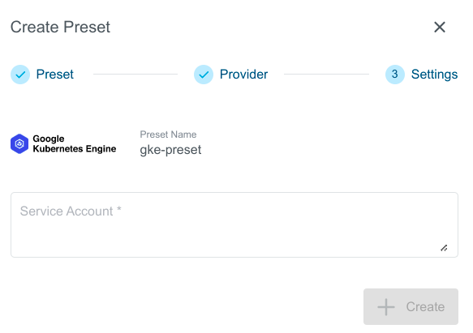Click the asterisk beside Service Account
This screenshot has width=473, height=333.
pos(118,209)
